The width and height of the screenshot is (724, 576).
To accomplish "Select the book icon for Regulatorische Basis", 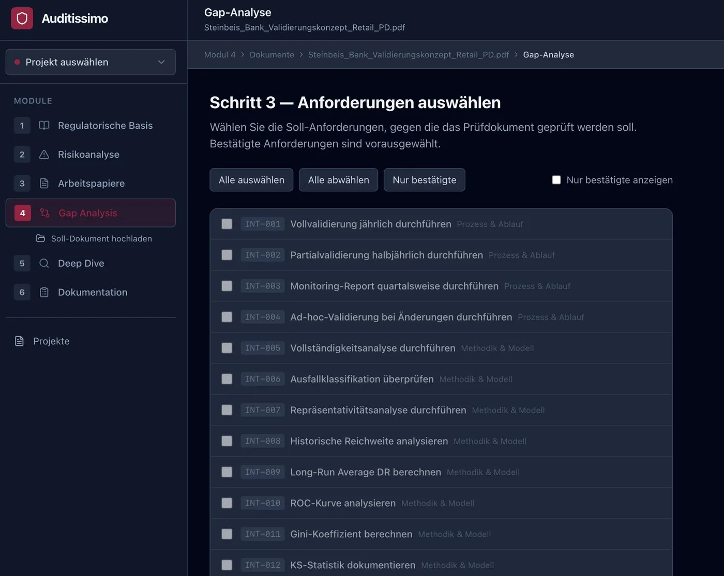I will [x=44, y=125].
